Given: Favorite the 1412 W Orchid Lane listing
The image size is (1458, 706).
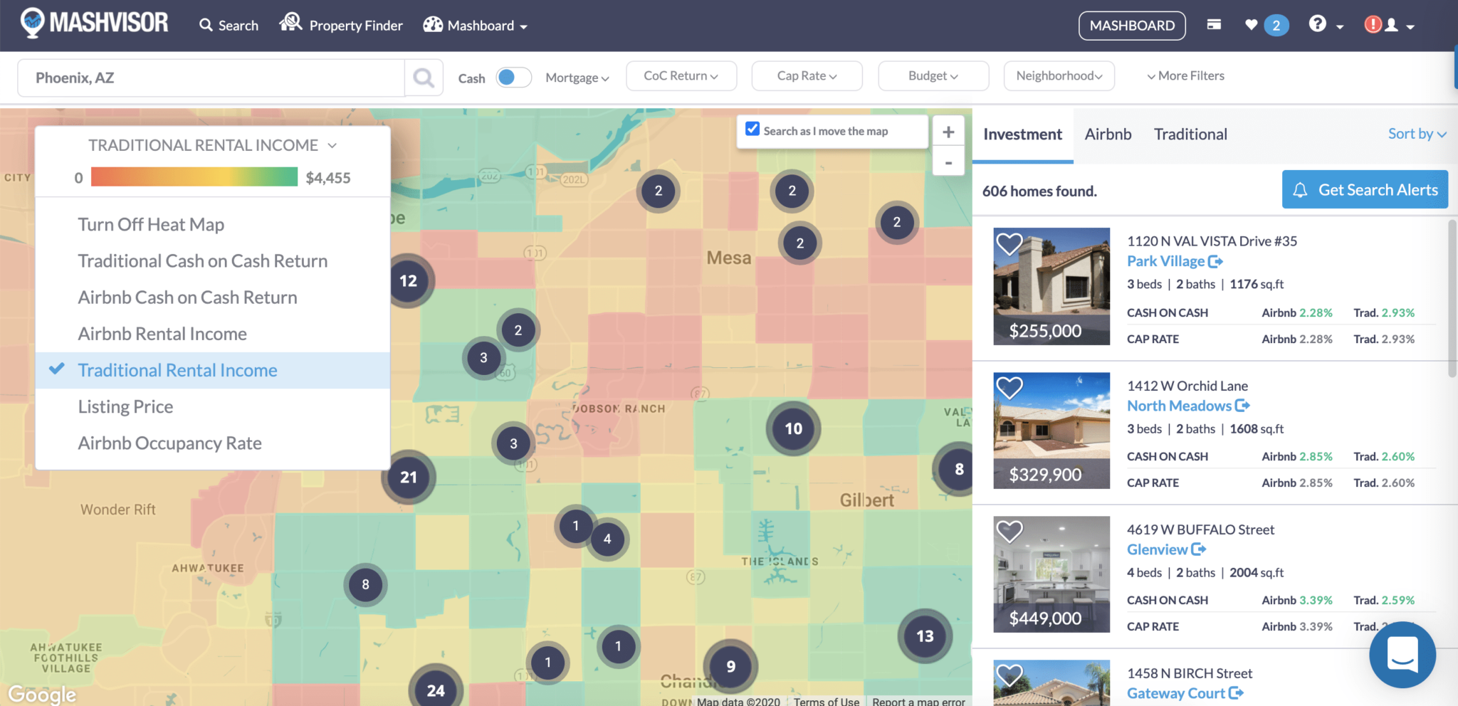Looking at the screenshot, I should 1010,388.
